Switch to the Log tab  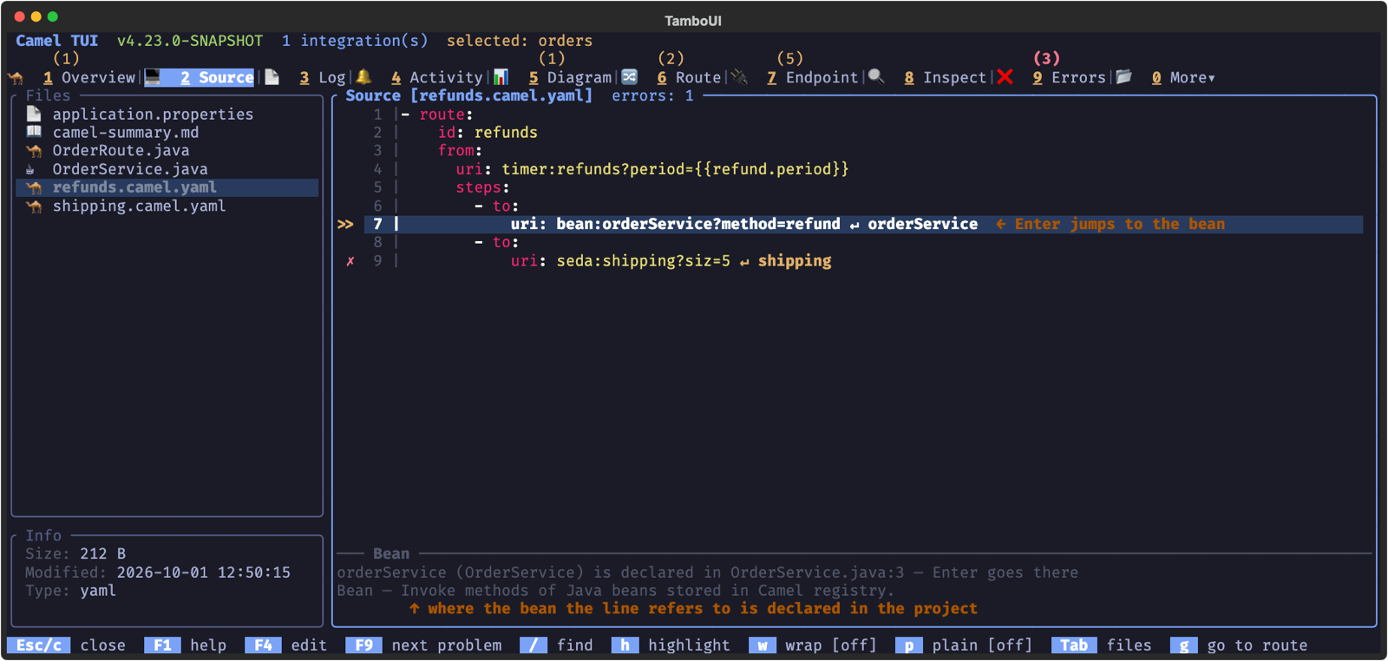pyautogui.click(x=323, y=78)
